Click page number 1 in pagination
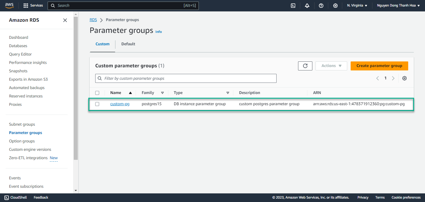The height and width of the screenshot is (202, 425). (385, 78)
